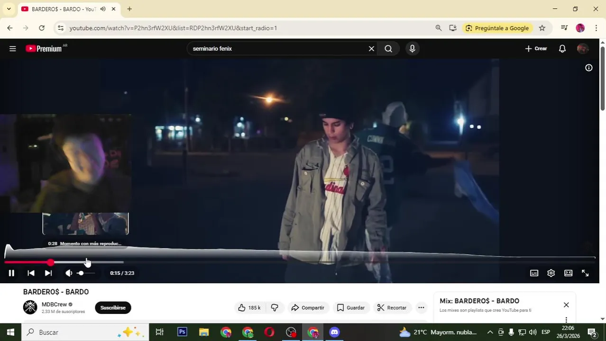This screenshot has width=606, height=341.
Task: Open the MDBCrew channel avatar
Action: (x=30, y=307)
